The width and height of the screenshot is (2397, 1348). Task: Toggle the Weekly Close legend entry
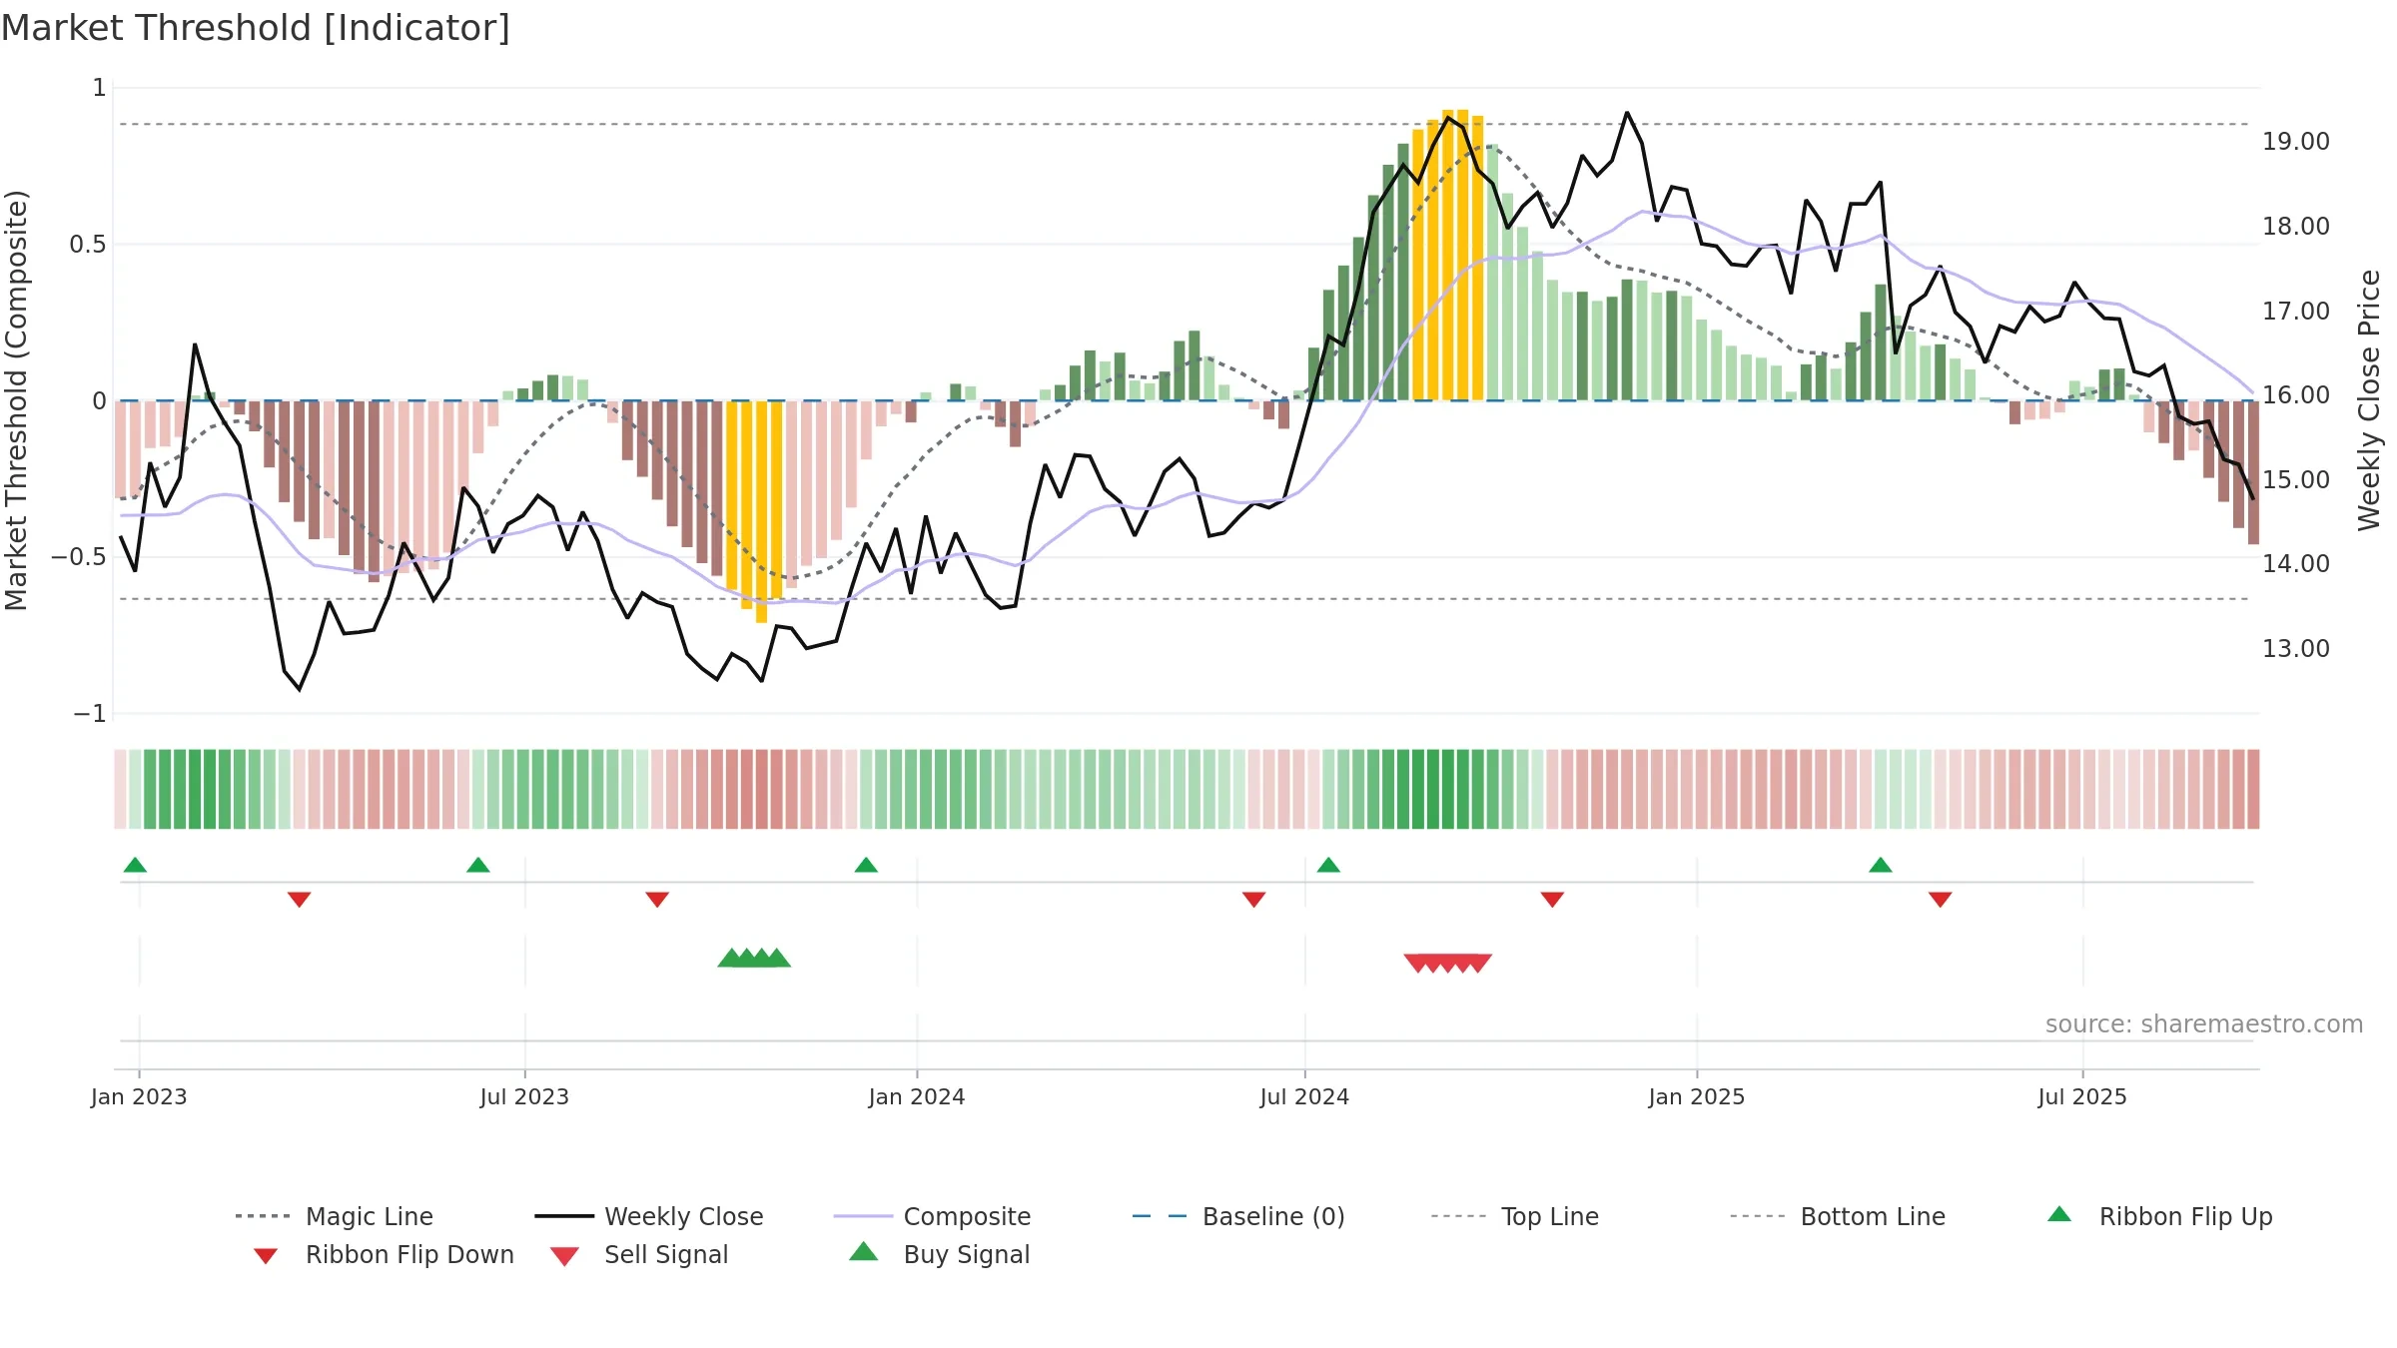point(649,1216)
